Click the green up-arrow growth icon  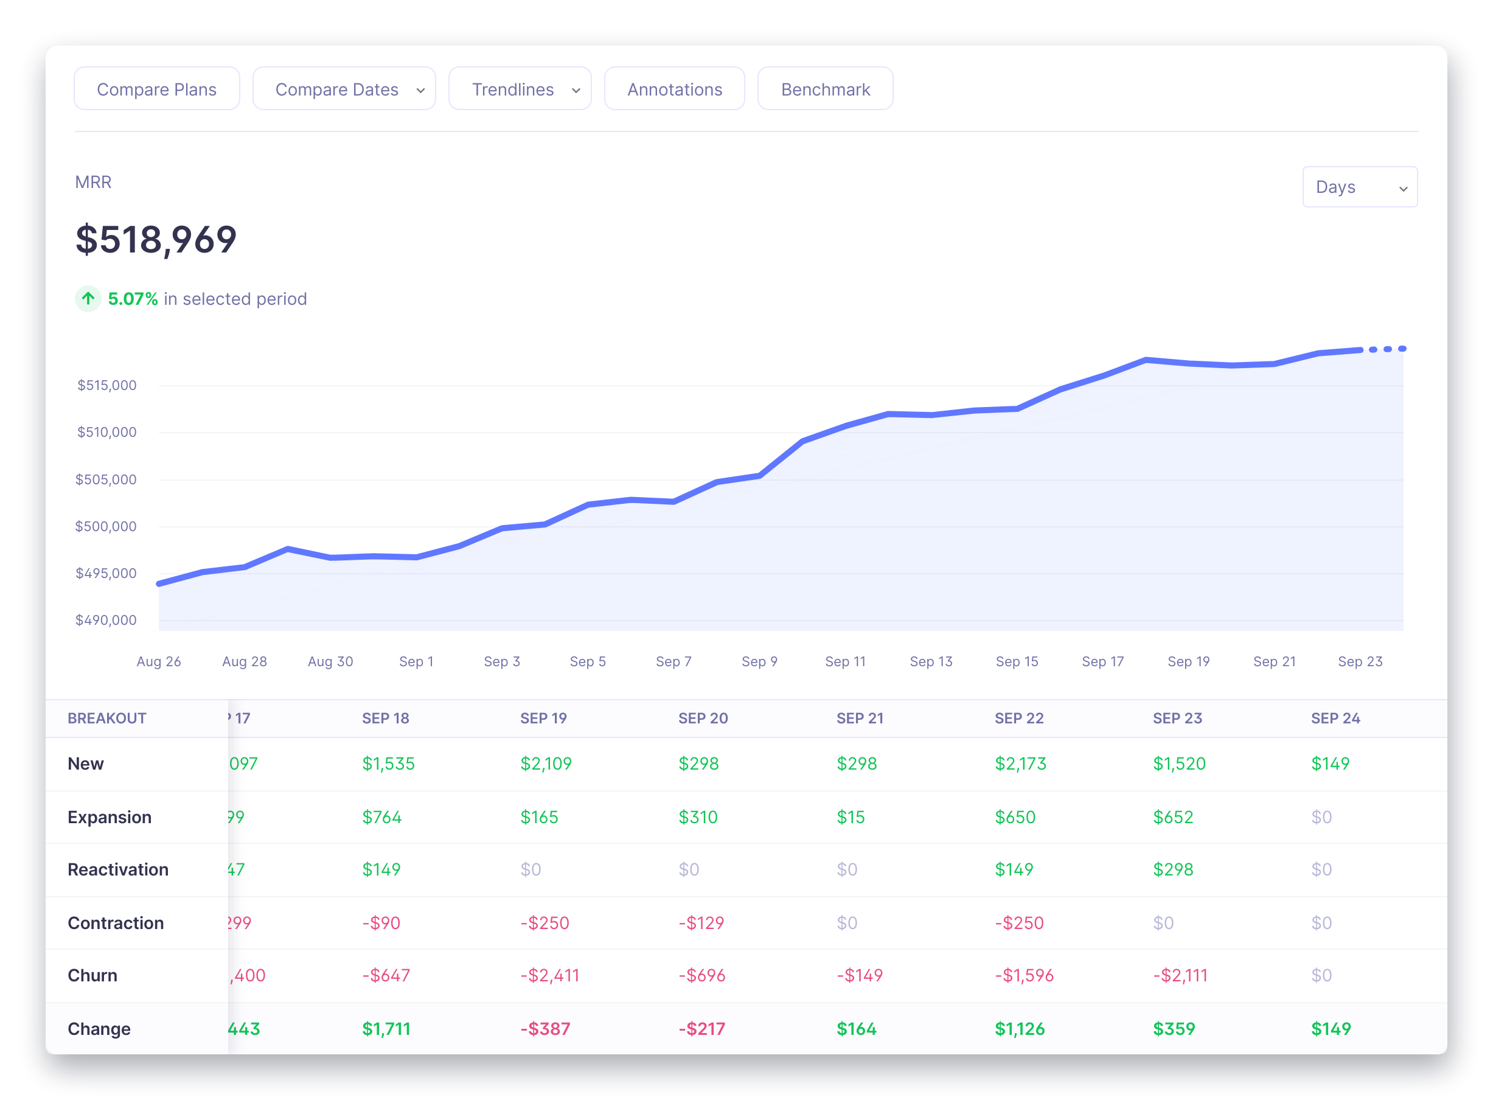[x=88, y=298]
